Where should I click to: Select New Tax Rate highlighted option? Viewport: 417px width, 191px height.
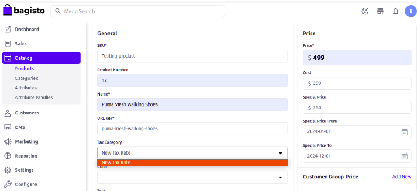click(x=193, y=163)
